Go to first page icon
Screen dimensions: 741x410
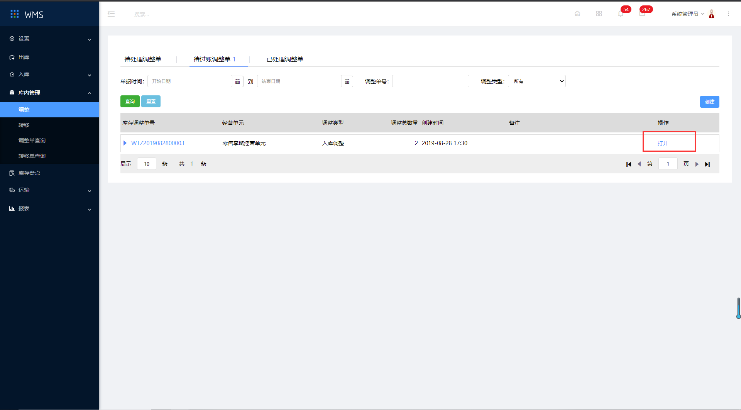(x=629, y=164)
